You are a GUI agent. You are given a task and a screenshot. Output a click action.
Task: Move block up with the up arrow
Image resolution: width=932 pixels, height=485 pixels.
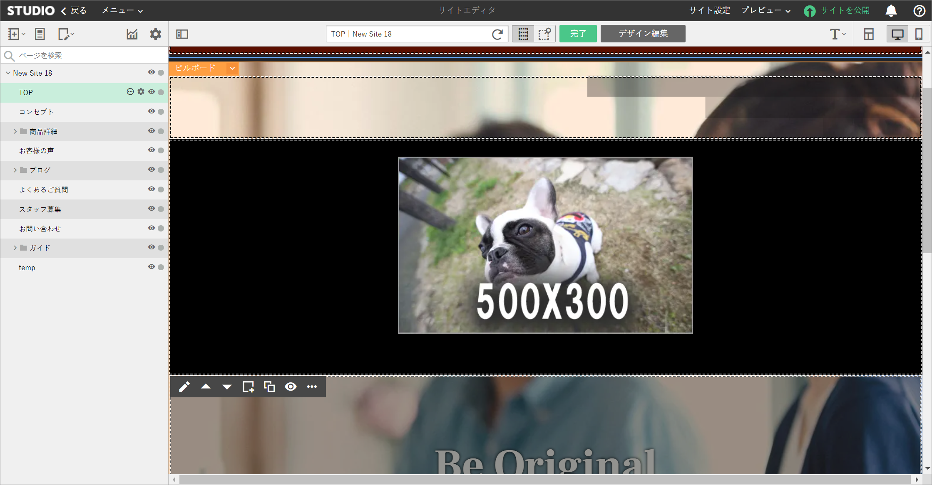pyautogui.click(x=206, y=387)
